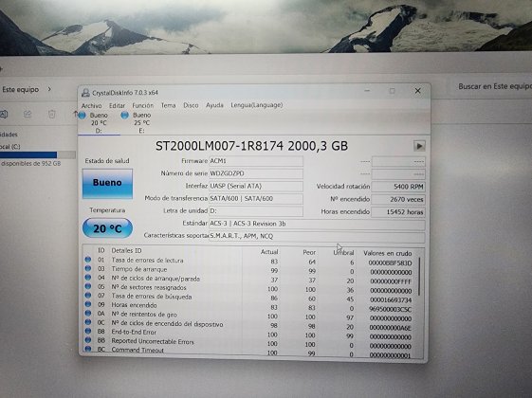The image size is (532, 398).
Task: Click the Valores en crudo column header
Action: click(388, 253)
